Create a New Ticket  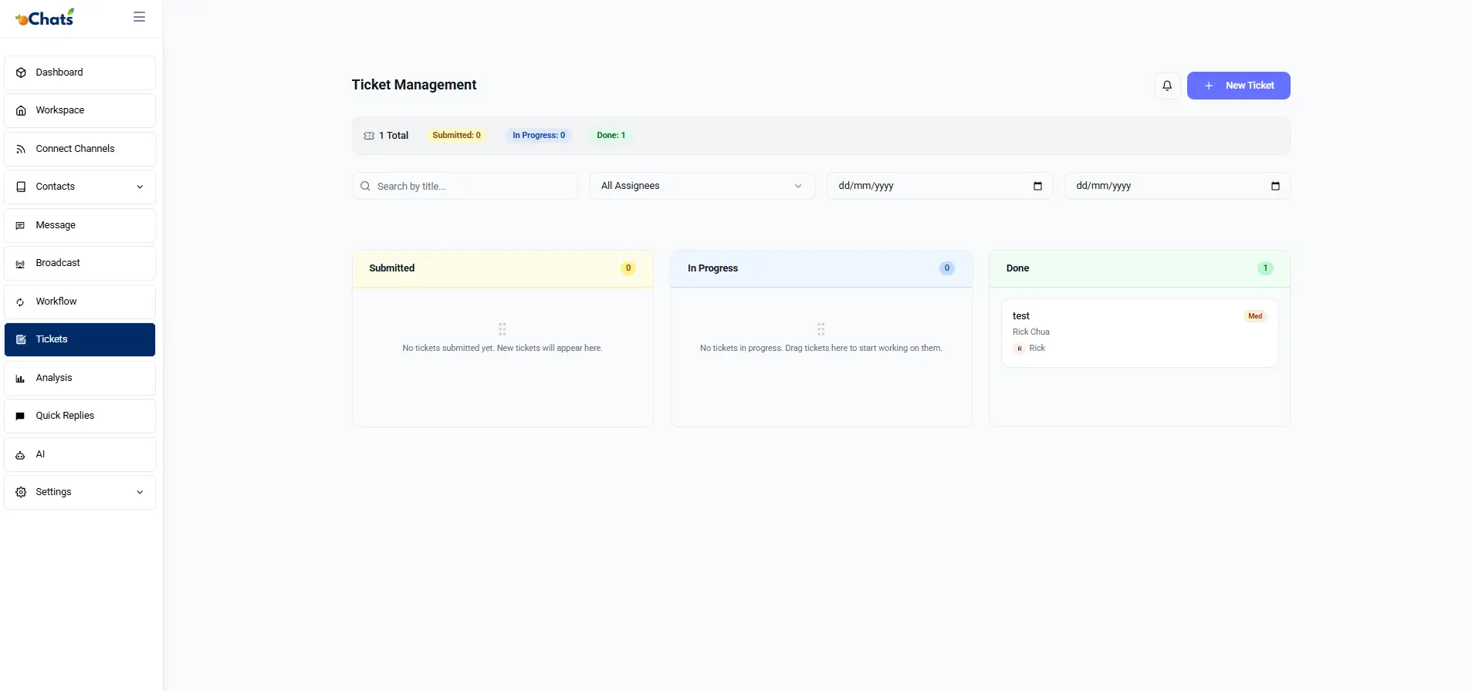pyautogui.click(x=1238, y=86)
